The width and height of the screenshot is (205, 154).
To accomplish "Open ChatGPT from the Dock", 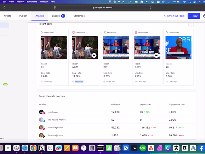I will tap(17, 148).
